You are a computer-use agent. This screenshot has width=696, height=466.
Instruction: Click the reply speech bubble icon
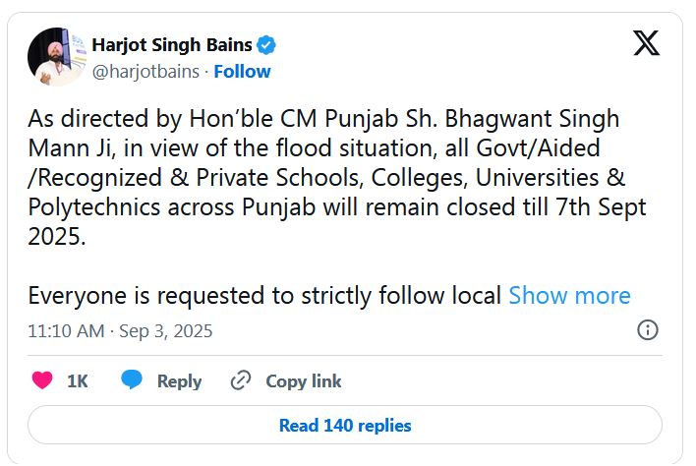(x=132, y=380)
